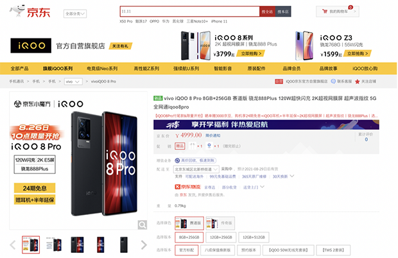The width and height of the screenshot is (398, 258).
Task: Click the red star to follow store
Action: click(x=358, y=82)
